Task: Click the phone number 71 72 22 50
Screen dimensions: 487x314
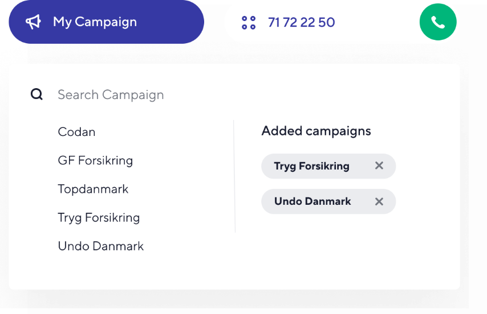Action: coord(301,22)
